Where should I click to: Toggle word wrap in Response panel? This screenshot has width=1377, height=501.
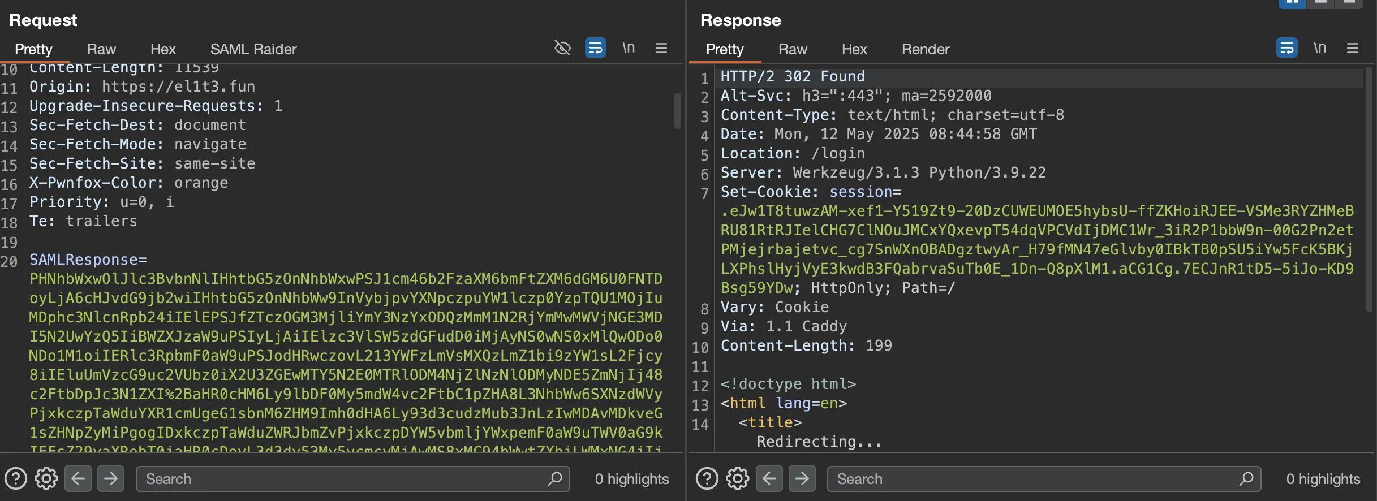pyautogui.click(x=1286, y=48)
